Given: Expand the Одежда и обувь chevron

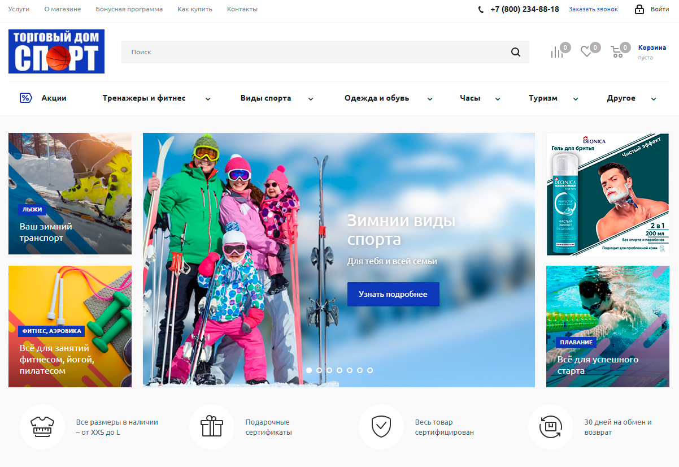Looking at the screenshot, I should (430, 99).
